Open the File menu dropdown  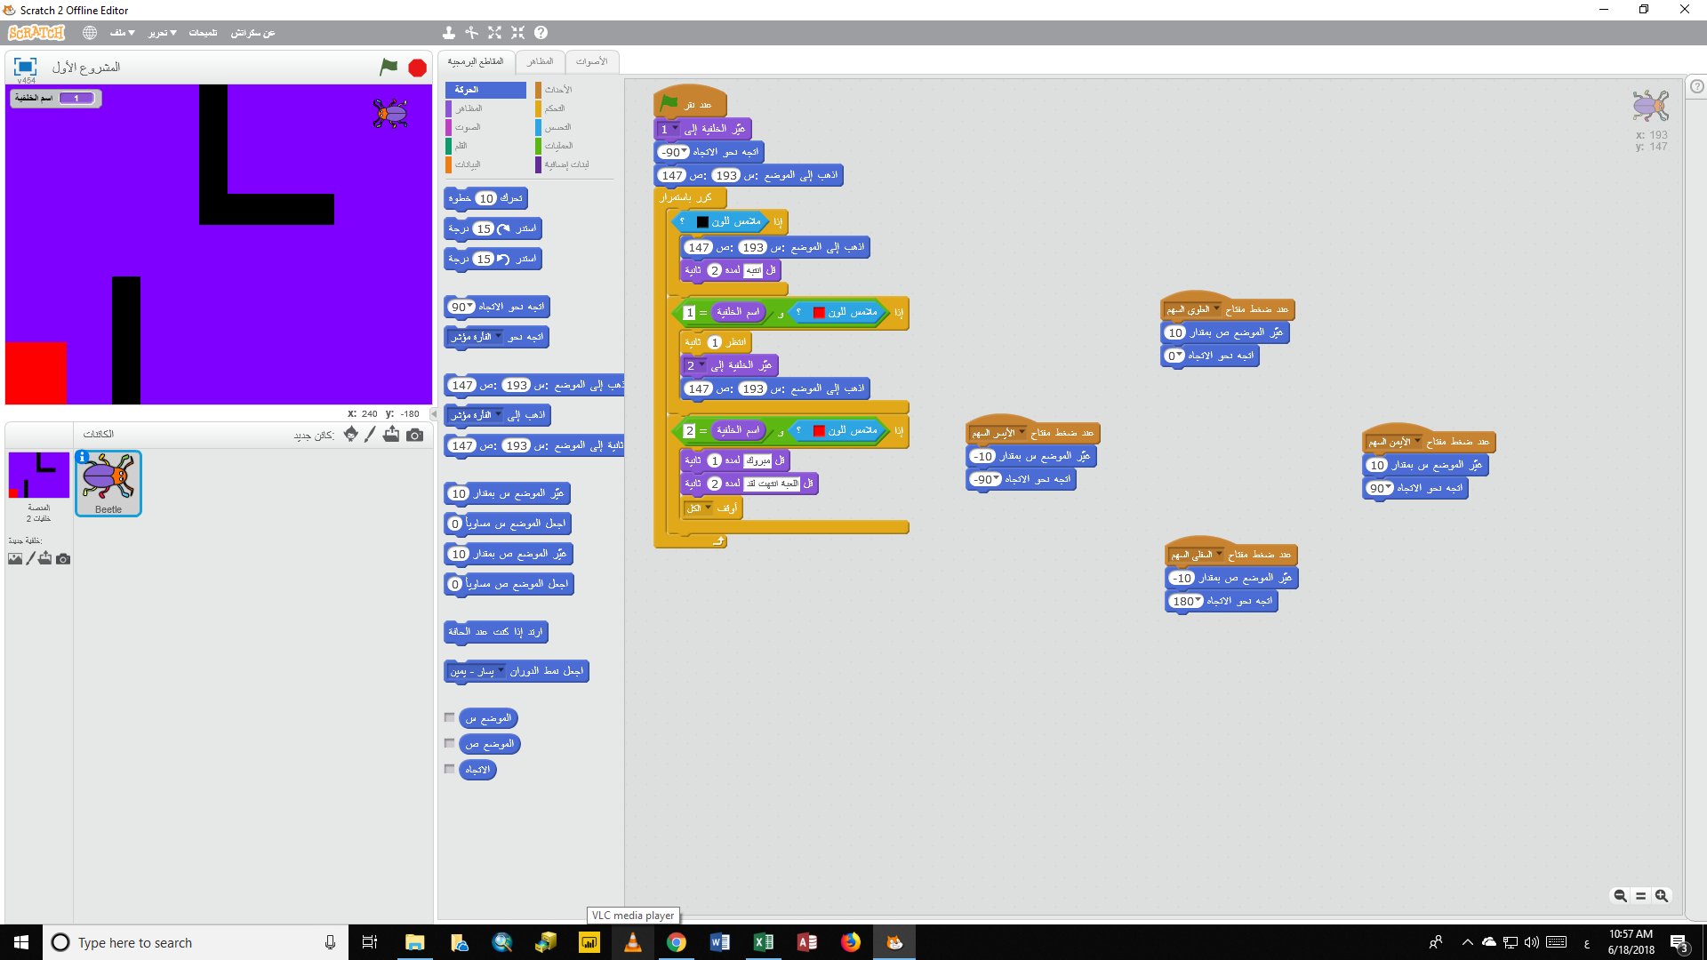click(122, 33)
